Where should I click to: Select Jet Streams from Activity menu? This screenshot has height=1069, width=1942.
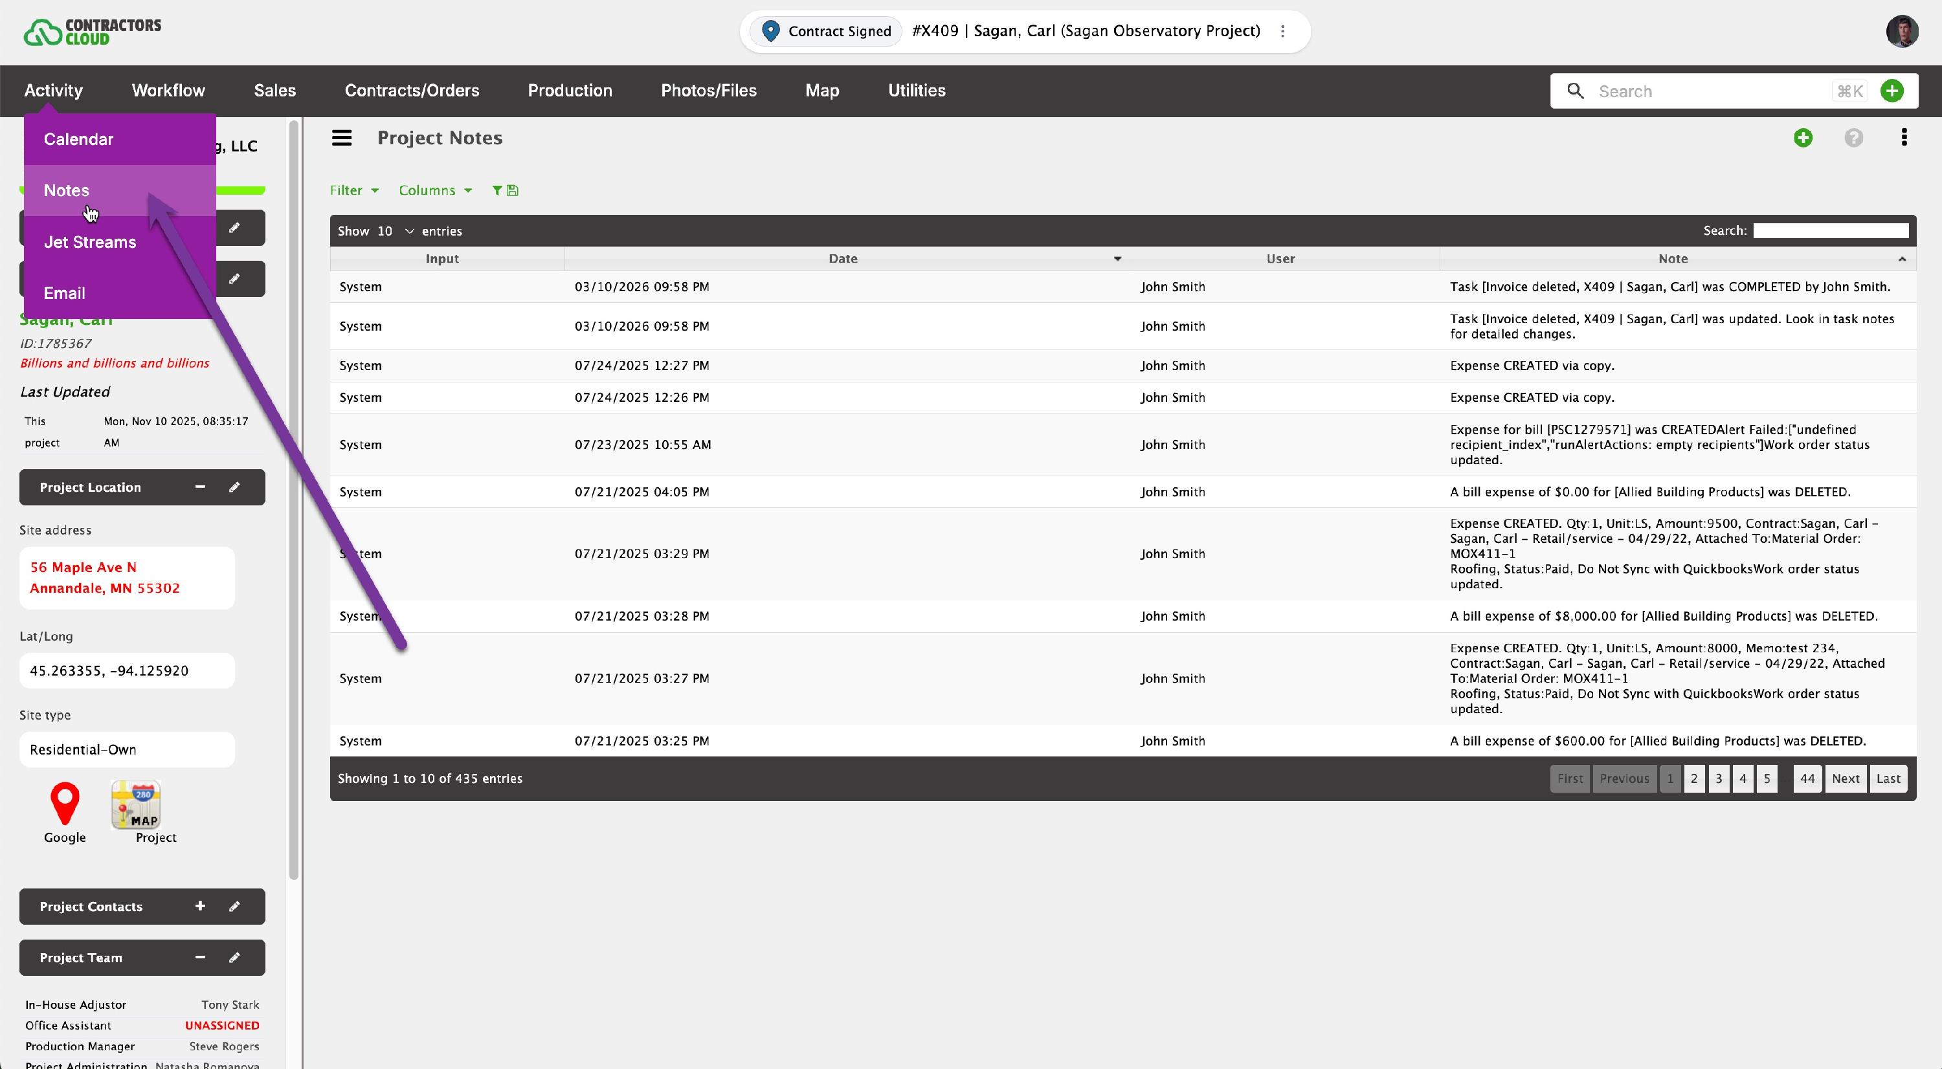[x=90, y=242]
